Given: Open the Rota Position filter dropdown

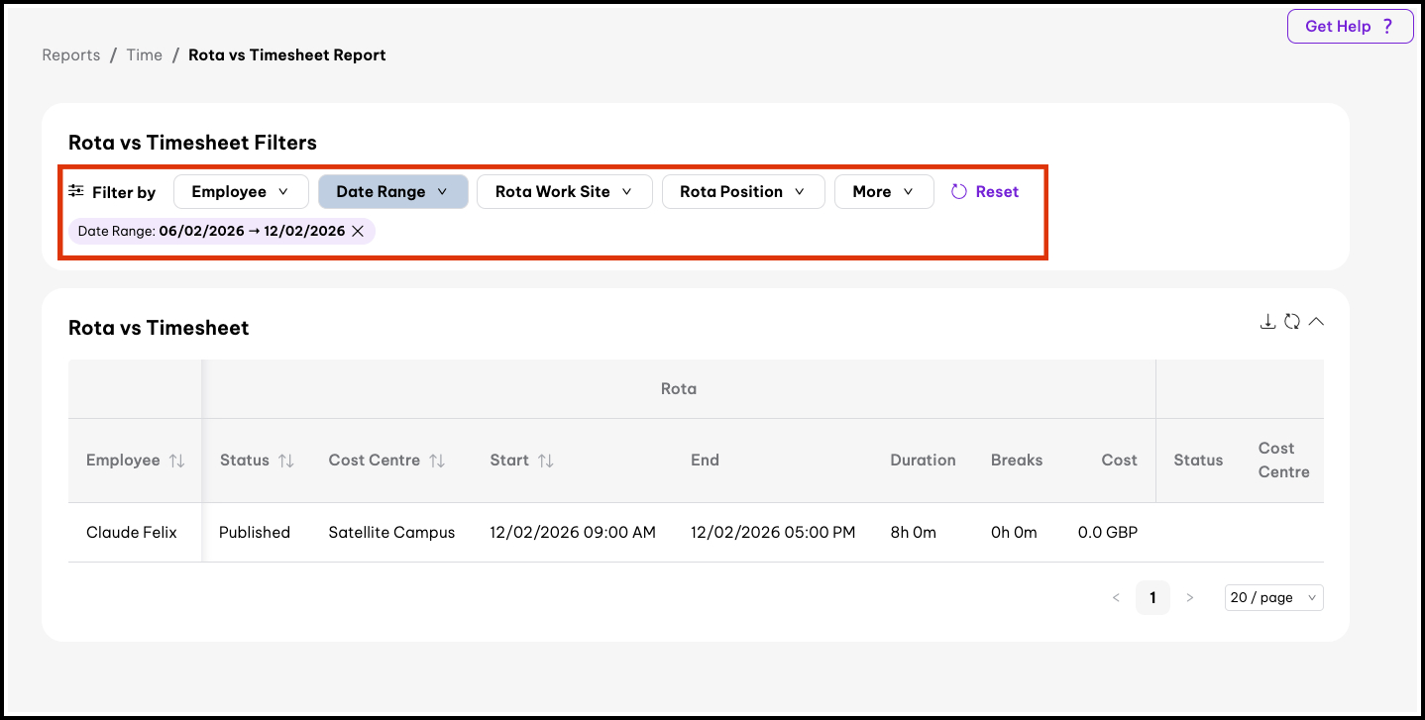Looking at the screenshot, I should (742, 192).
